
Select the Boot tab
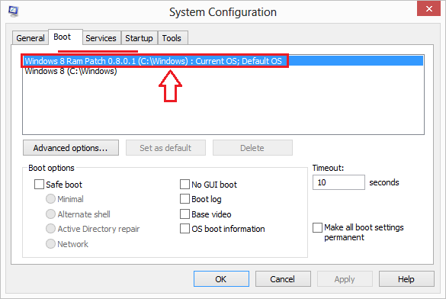point(66,37)
